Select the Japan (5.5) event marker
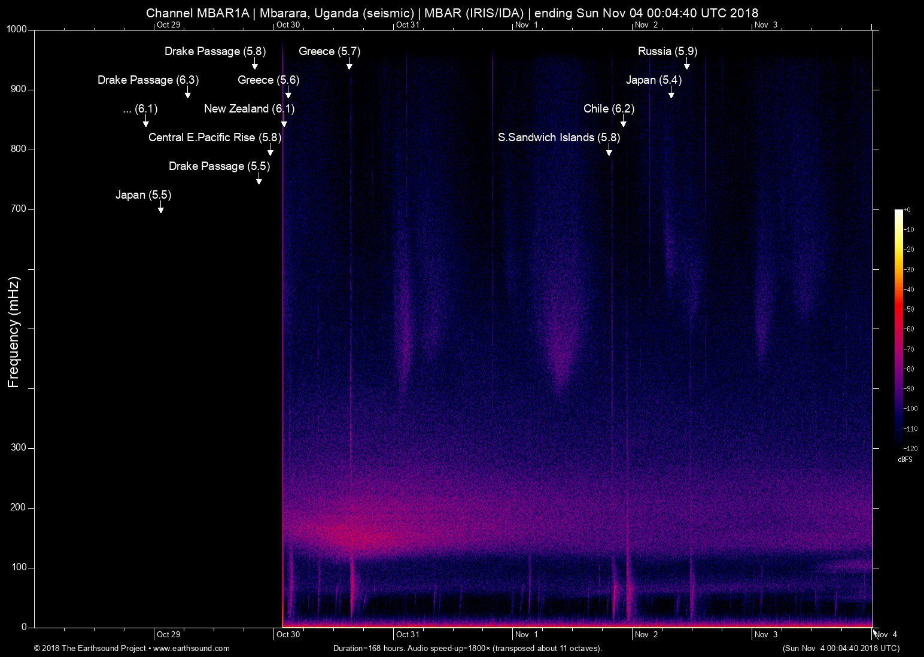This screenshot has height=657, width=924. pos(143,195)
